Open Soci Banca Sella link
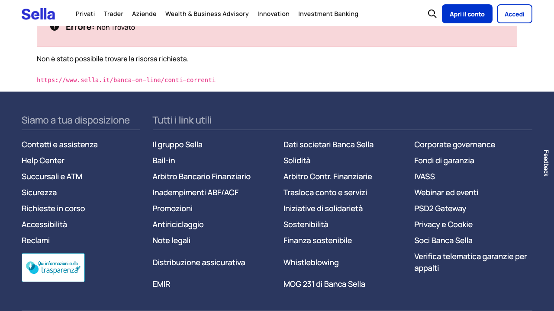This screenshot has height=311, width=554. 443,240
